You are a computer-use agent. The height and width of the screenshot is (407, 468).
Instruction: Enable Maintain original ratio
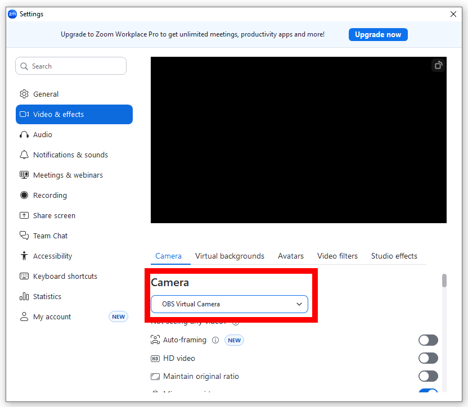428,376
